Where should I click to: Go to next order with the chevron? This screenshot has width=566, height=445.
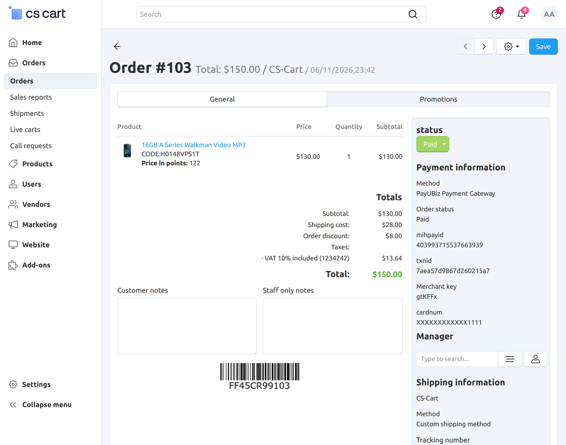point(484,47)
